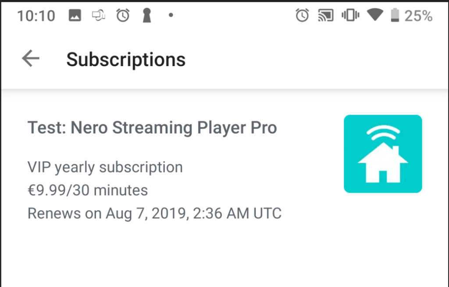Tap the "Test: Nero Streaming Player Pro" title
449x287 pixels.
click(x=152, y=127)
